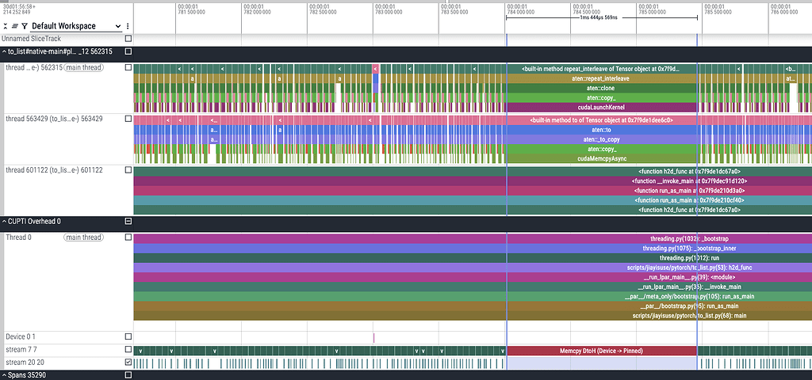Open the workspace three-dot options menu

(x=128, y=26)
